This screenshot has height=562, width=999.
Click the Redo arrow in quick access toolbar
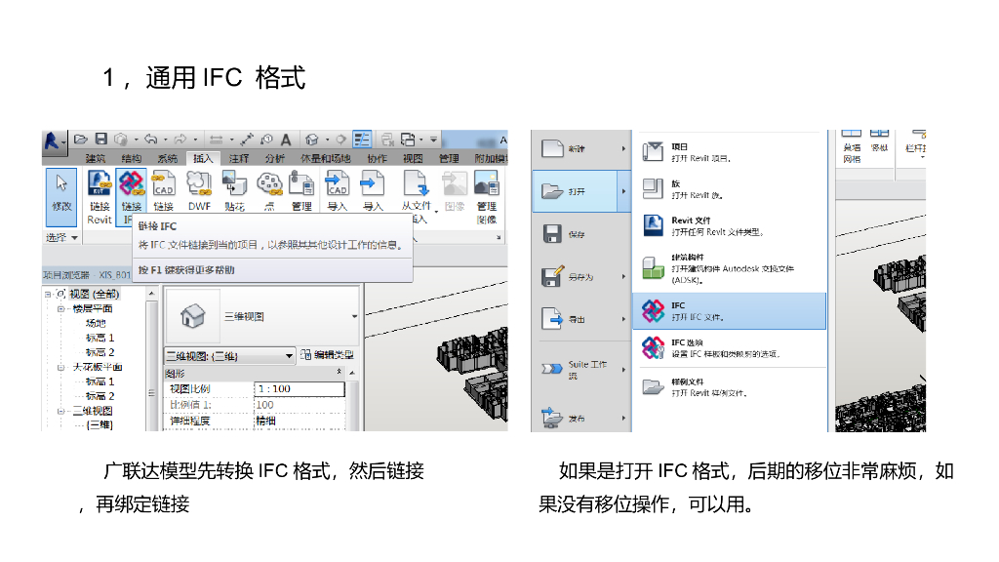pyautogui.click(x=180, y=139)
